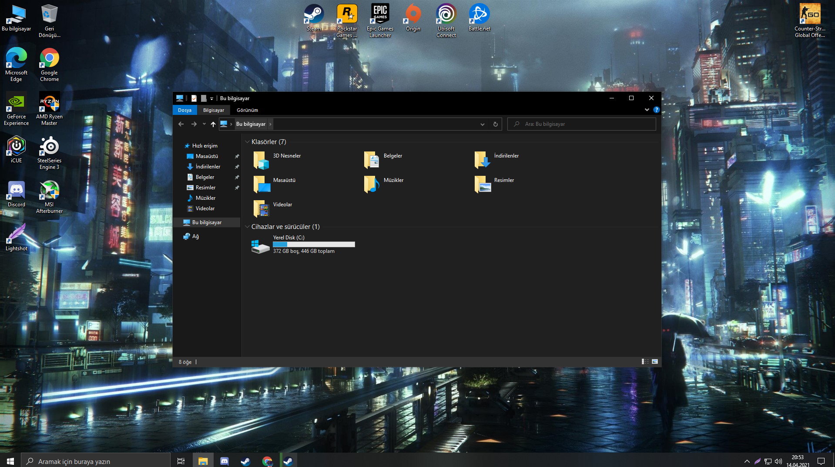
Task: Open the Yerel Disk (C:) drive
Action: pos(260,245)
